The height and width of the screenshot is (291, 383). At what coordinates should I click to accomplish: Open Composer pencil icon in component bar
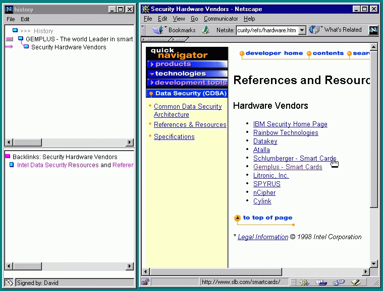(x=356, y=282)
